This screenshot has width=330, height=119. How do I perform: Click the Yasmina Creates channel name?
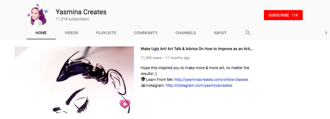pyautogui.click(x=81, y=12)
